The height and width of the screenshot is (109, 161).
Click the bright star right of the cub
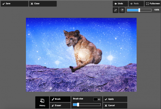coord(110,58)
